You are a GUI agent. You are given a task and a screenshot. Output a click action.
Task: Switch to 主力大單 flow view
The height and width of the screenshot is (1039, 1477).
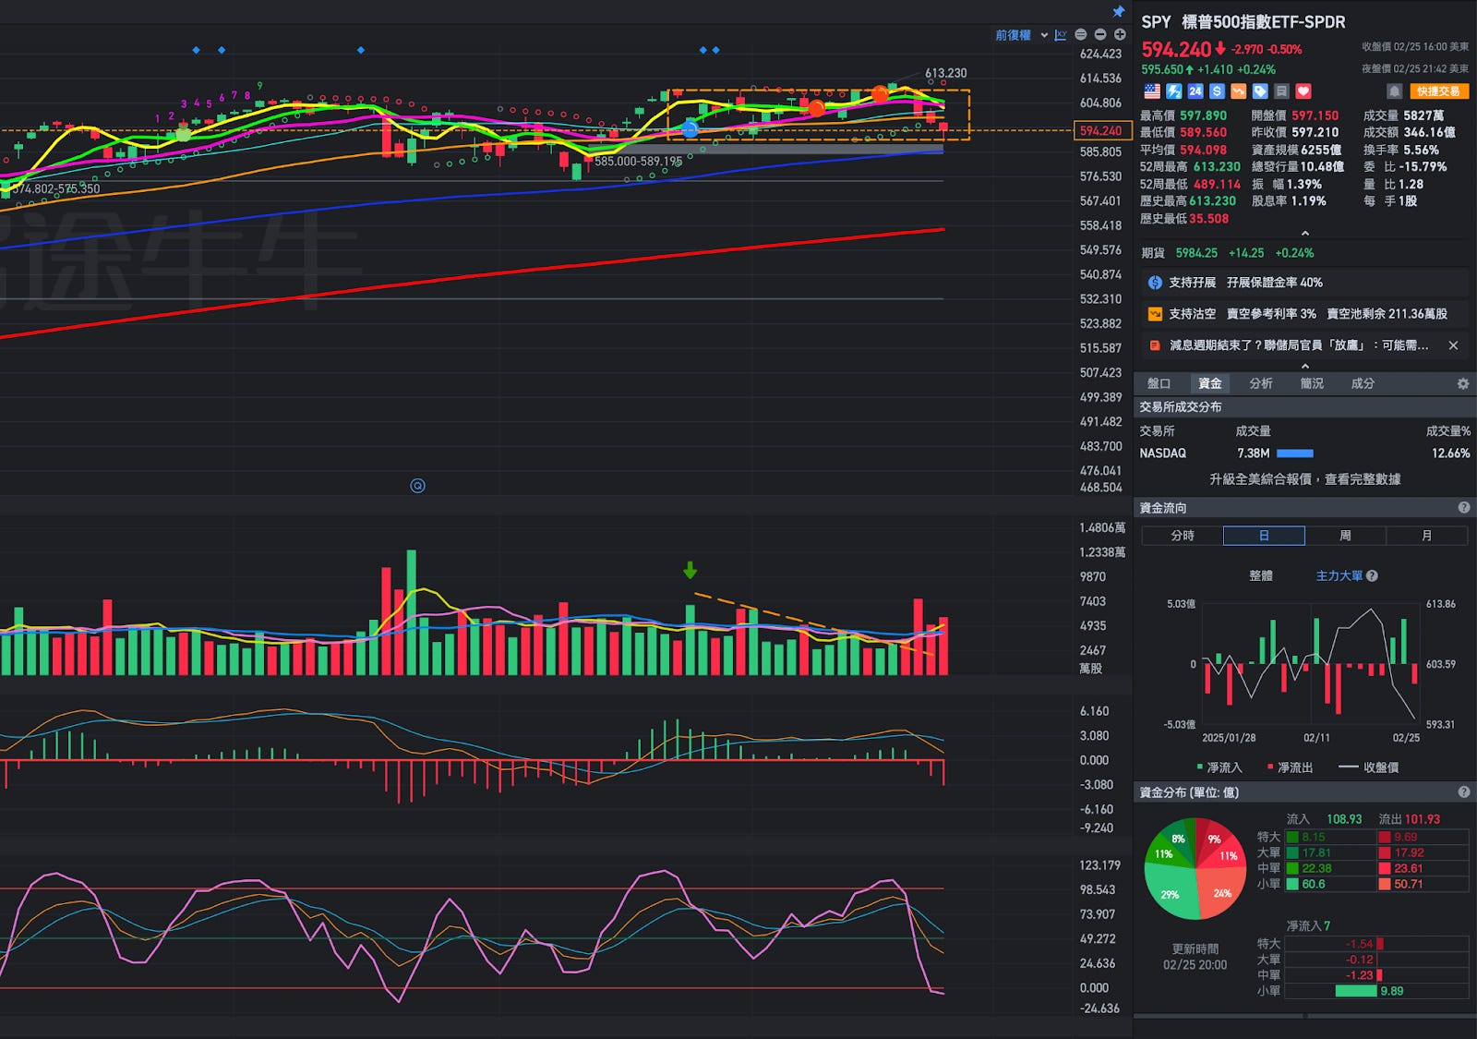tap(1339, 575)
